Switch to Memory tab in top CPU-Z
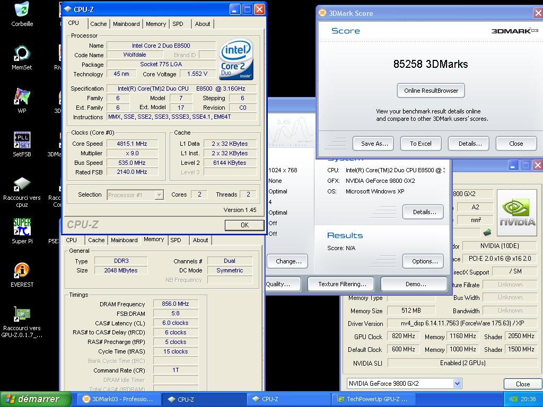 pos(155,24)
